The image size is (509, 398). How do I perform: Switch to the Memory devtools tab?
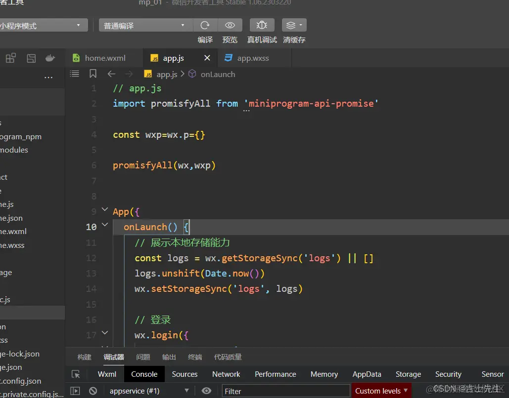coord(324,374)
